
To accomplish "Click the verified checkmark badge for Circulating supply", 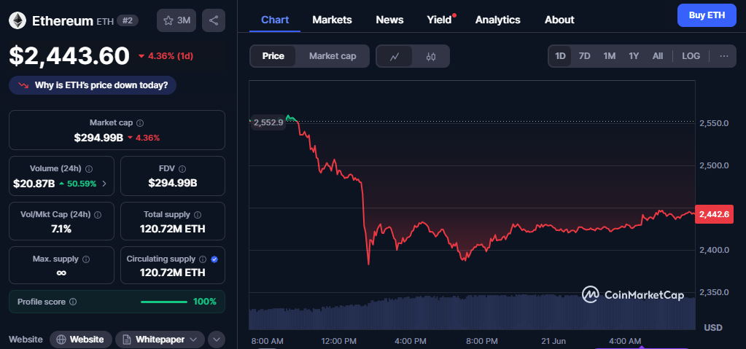I will (214, 259).
